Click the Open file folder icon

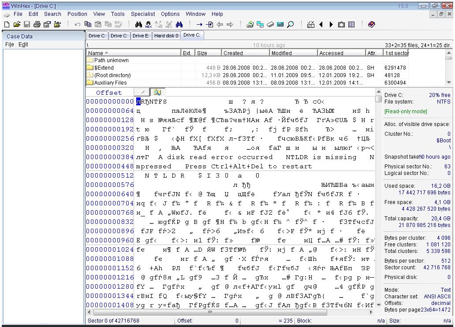coord(17,25)
